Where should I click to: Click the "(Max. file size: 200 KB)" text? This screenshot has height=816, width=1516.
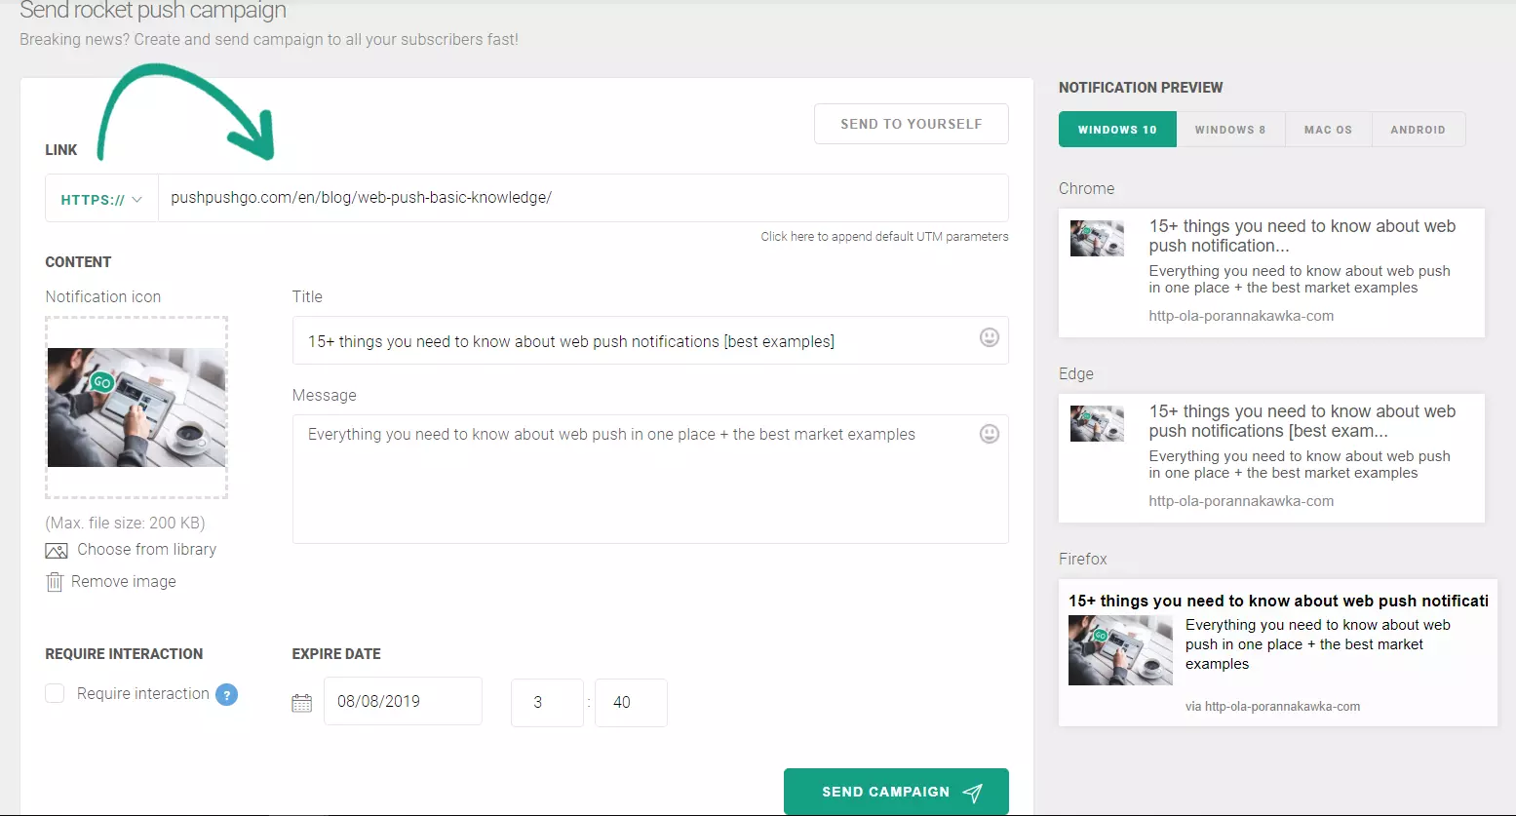pos(125,523)
